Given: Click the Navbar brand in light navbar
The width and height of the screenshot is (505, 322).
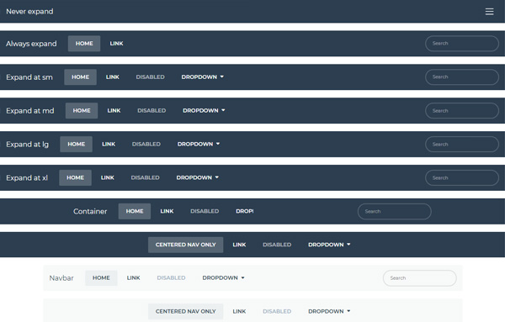Looking at the screenshot, I should (x=61, y=278).
